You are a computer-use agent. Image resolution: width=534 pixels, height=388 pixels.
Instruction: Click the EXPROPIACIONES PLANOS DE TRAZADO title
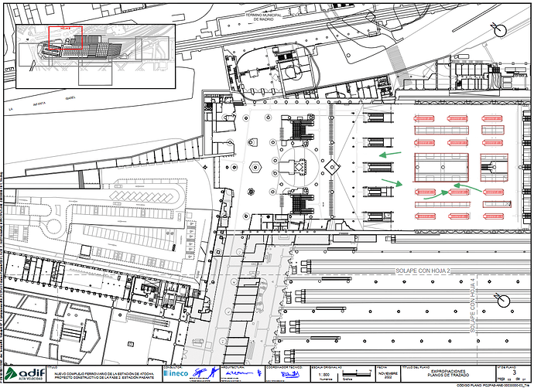448,373
